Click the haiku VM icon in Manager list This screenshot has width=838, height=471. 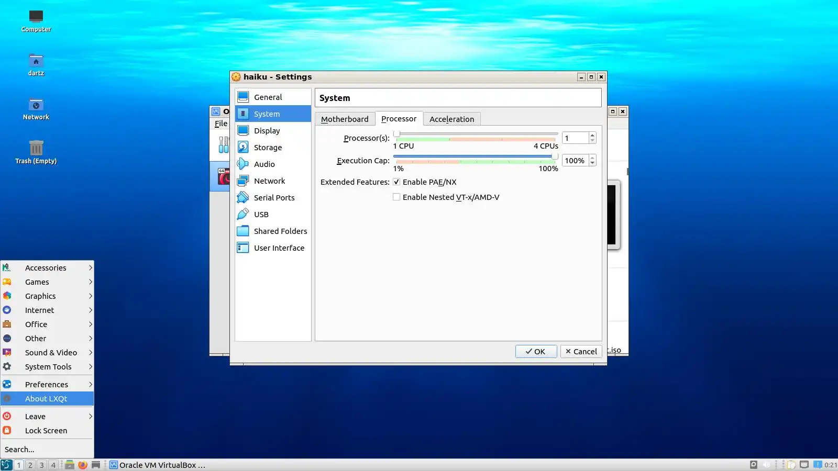pos(224,177)
